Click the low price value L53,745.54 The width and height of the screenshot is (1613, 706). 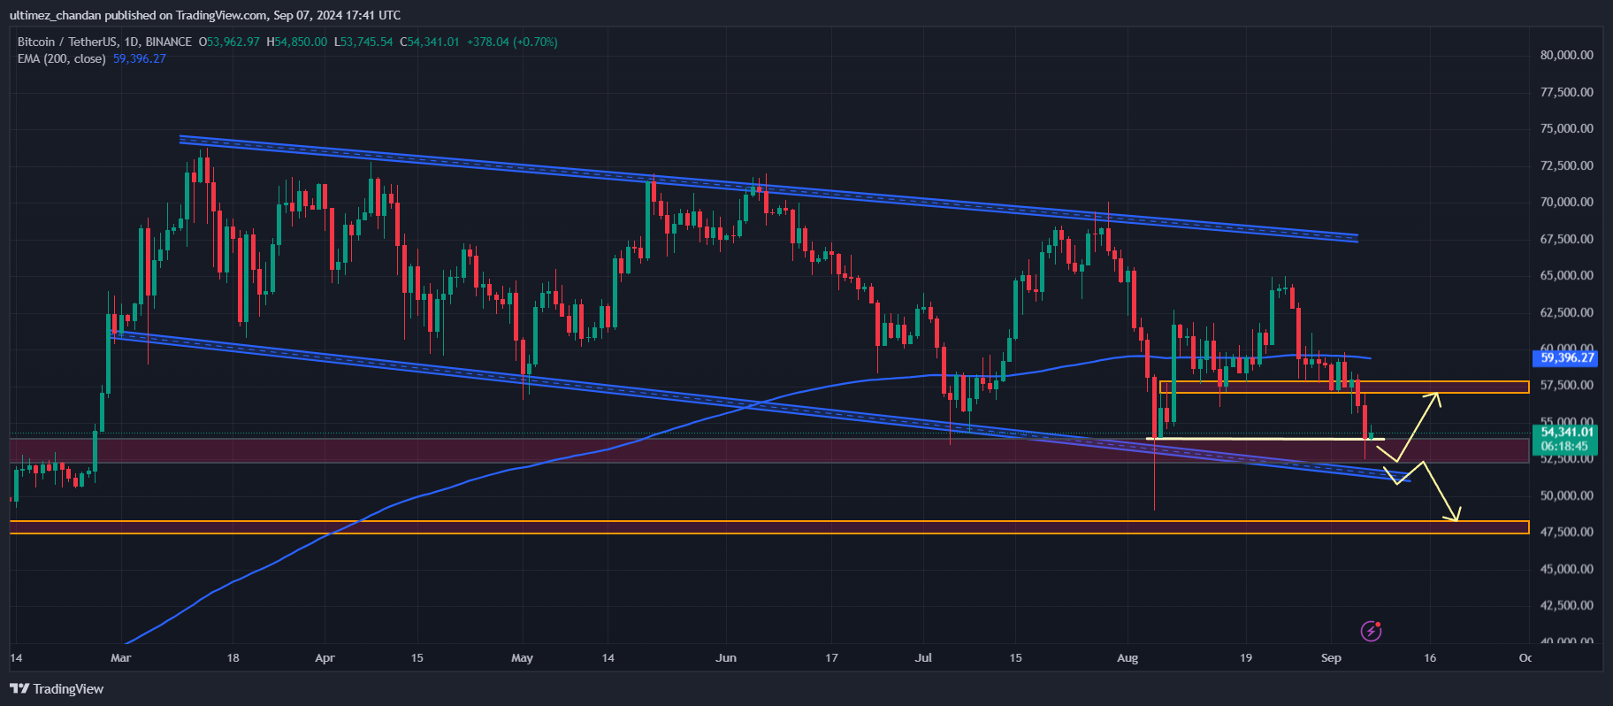(363, 42)
